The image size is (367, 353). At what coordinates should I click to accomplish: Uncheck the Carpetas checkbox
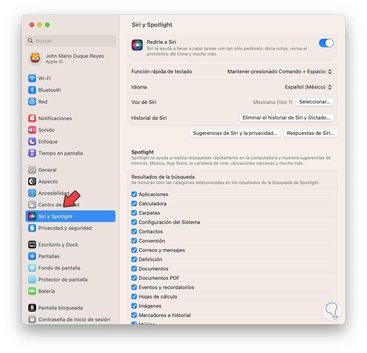(x=134, y=213)
